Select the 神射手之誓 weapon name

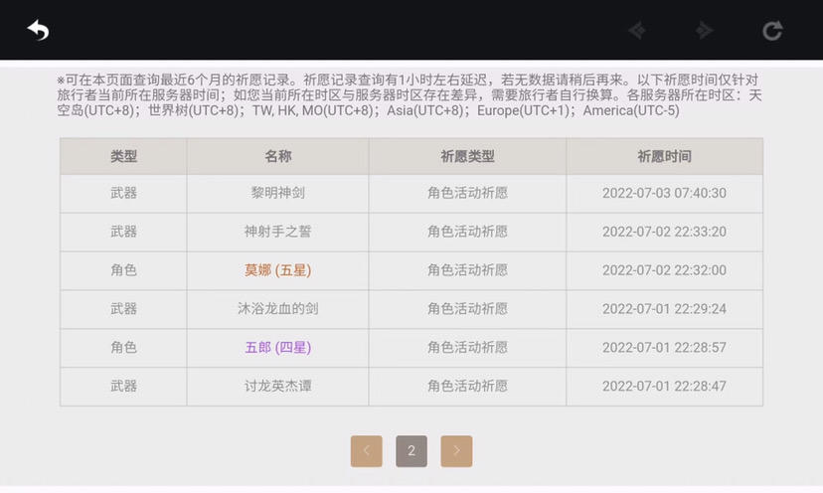pyautogui.click(x=277, y=232)
